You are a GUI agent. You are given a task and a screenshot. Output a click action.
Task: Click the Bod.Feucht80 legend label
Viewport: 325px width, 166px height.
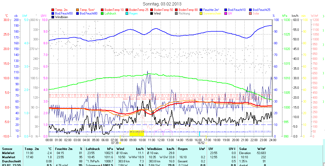pos(89,13)
